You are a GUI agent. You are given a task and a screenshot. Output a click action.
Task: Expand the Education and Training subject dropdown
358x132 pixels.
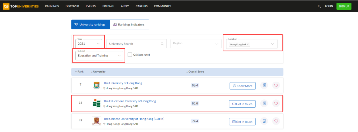pyautogui.click(x=99, y=56)
